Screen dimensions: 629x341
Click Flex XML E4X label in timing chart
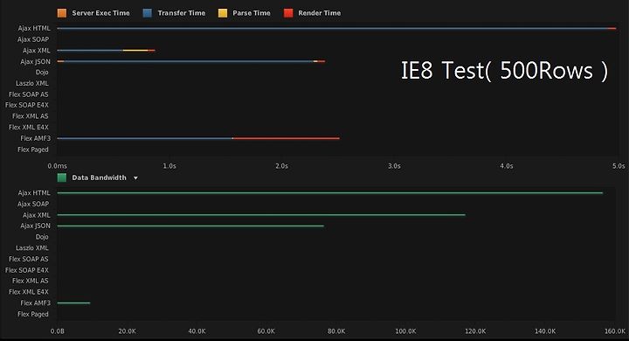tap(29, 128)
